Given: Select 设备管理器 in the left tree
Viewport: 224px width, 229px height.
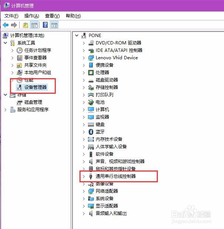Looking at the screenshot, I should 35,87.
